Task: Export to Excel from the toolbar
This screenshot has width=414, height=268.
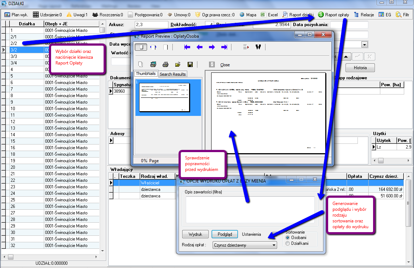Action: (269, 15)
